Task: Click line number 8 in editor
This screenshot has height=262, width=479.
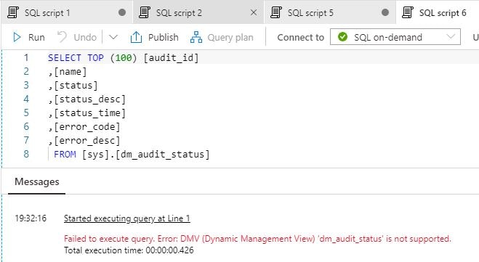Action: (x=26, y=154)
